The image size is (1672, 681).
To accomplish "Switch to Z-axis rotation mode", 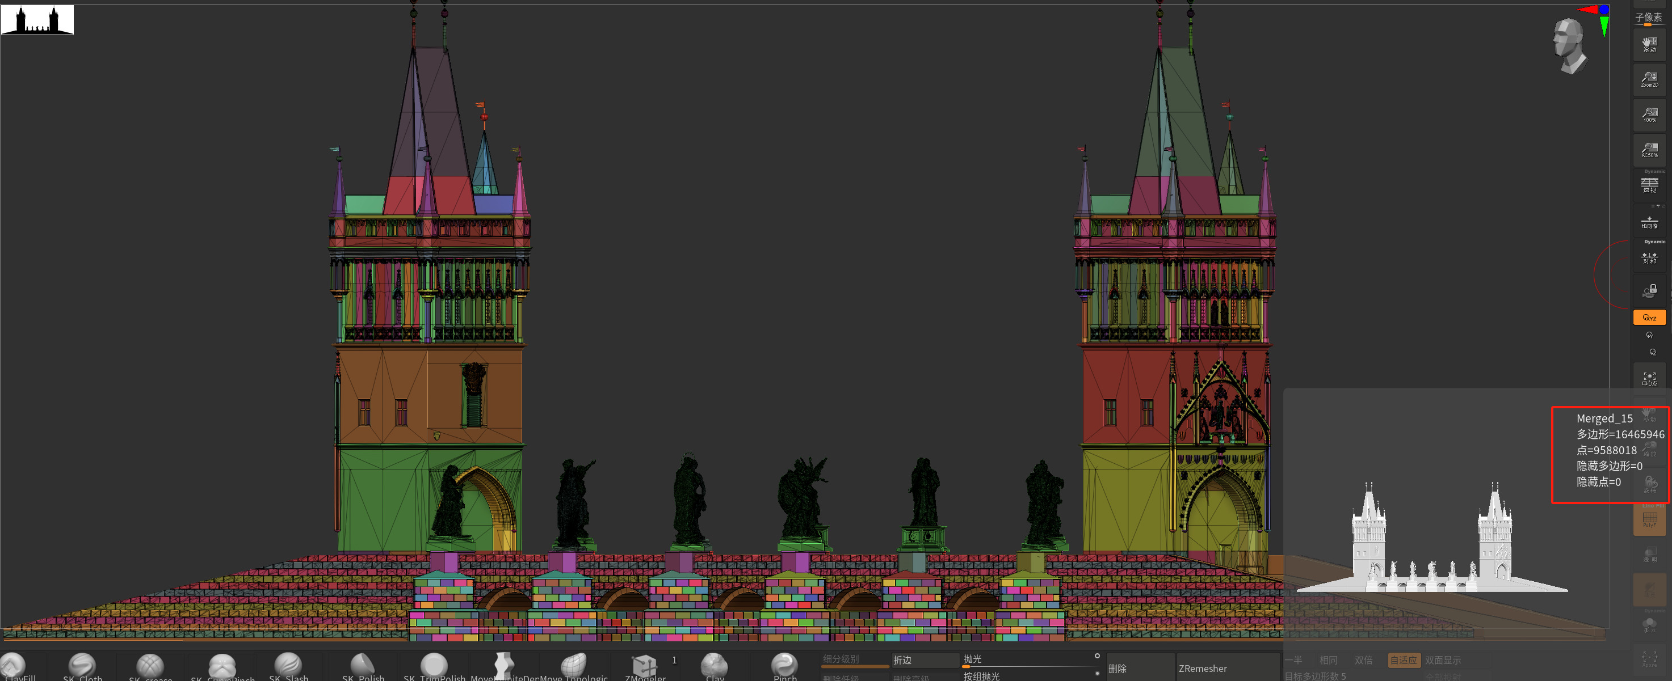I will (x=1653, y=352).
